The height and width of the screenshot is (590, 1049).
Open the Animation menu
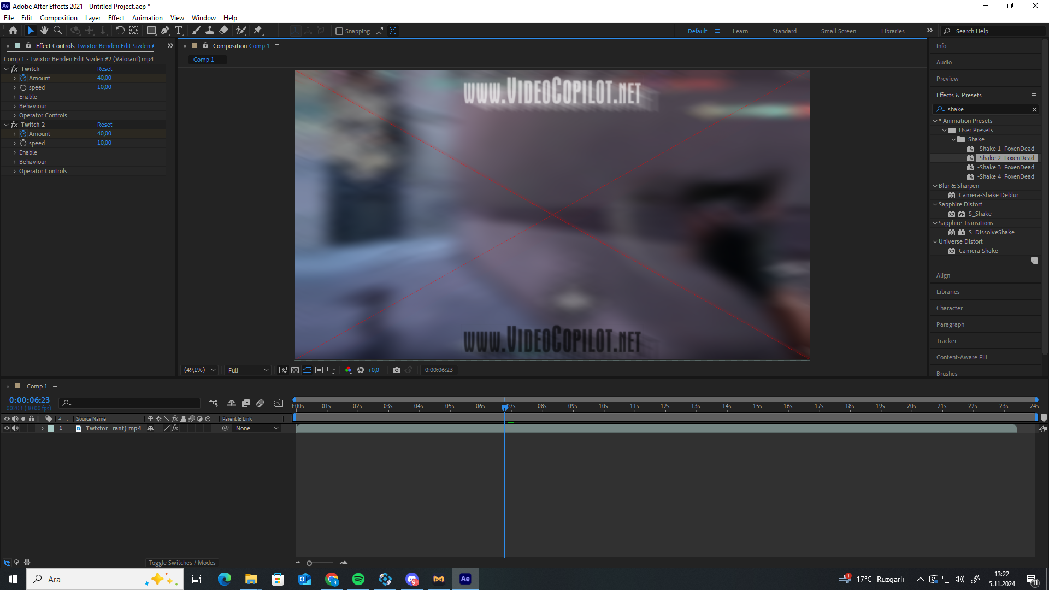147,18
